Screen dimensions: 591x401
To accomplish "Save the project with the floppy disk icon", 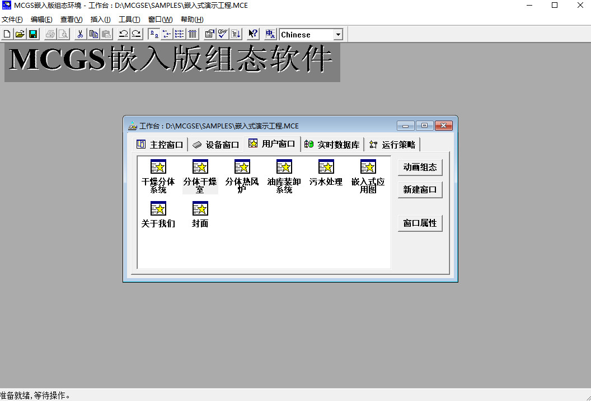I will 33,34.
